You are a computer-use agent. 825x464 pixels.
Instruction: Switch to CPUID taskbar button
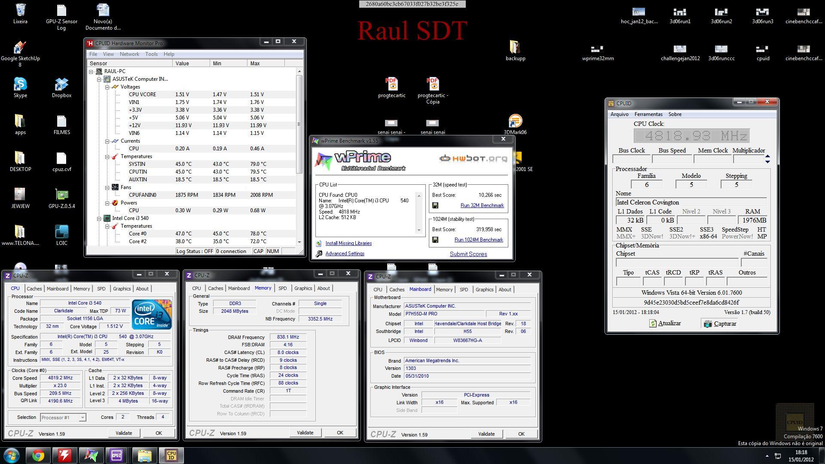pos(171,455)
